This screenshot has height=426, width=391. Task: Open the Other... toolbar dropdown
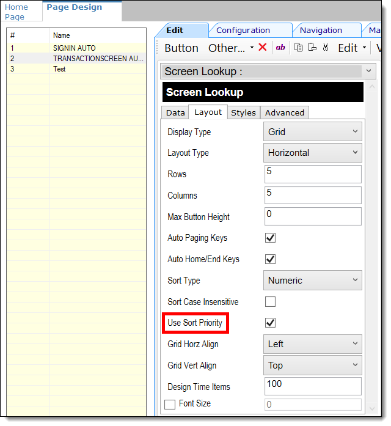click(231, 48)
